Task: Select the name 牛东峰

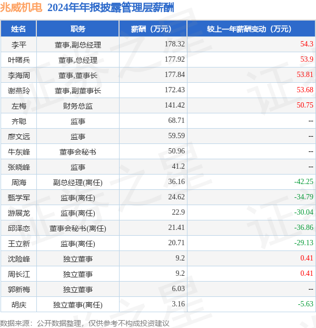Action: [x=18, y=152]
